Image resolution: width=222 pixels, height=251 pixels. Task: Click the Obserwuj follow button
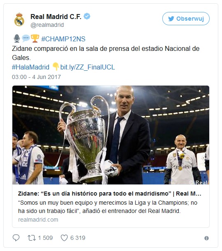186,19
